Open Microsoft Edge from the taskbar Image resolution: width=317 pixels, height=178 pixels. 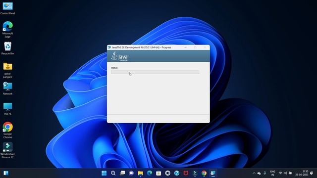pos(150,173)
